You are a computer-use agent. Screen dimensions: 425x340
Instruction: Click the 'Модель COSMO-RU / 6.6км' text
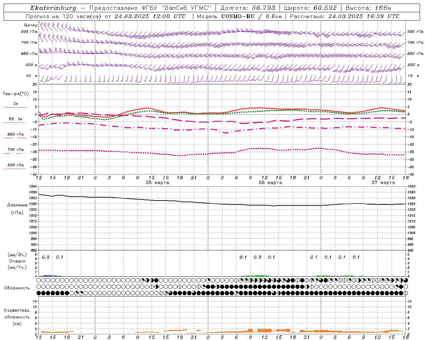[239, 16]
